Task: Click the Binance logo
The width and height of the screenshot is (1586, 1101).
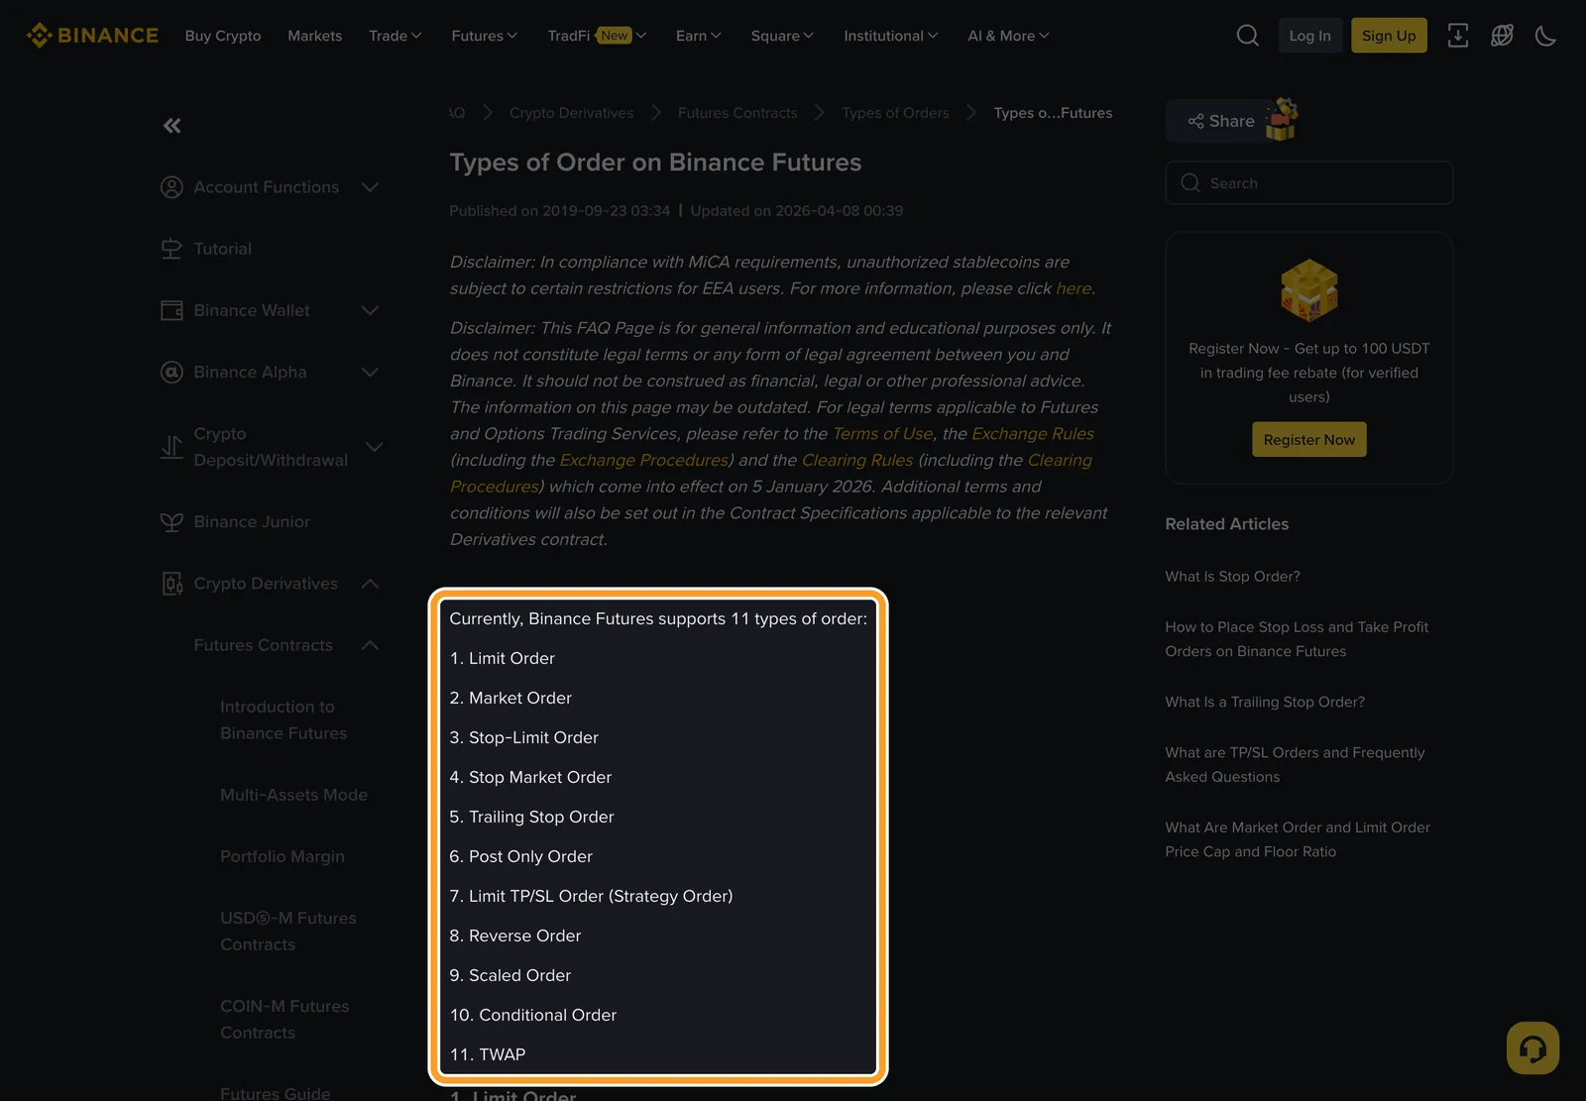Action: [92, 36]
